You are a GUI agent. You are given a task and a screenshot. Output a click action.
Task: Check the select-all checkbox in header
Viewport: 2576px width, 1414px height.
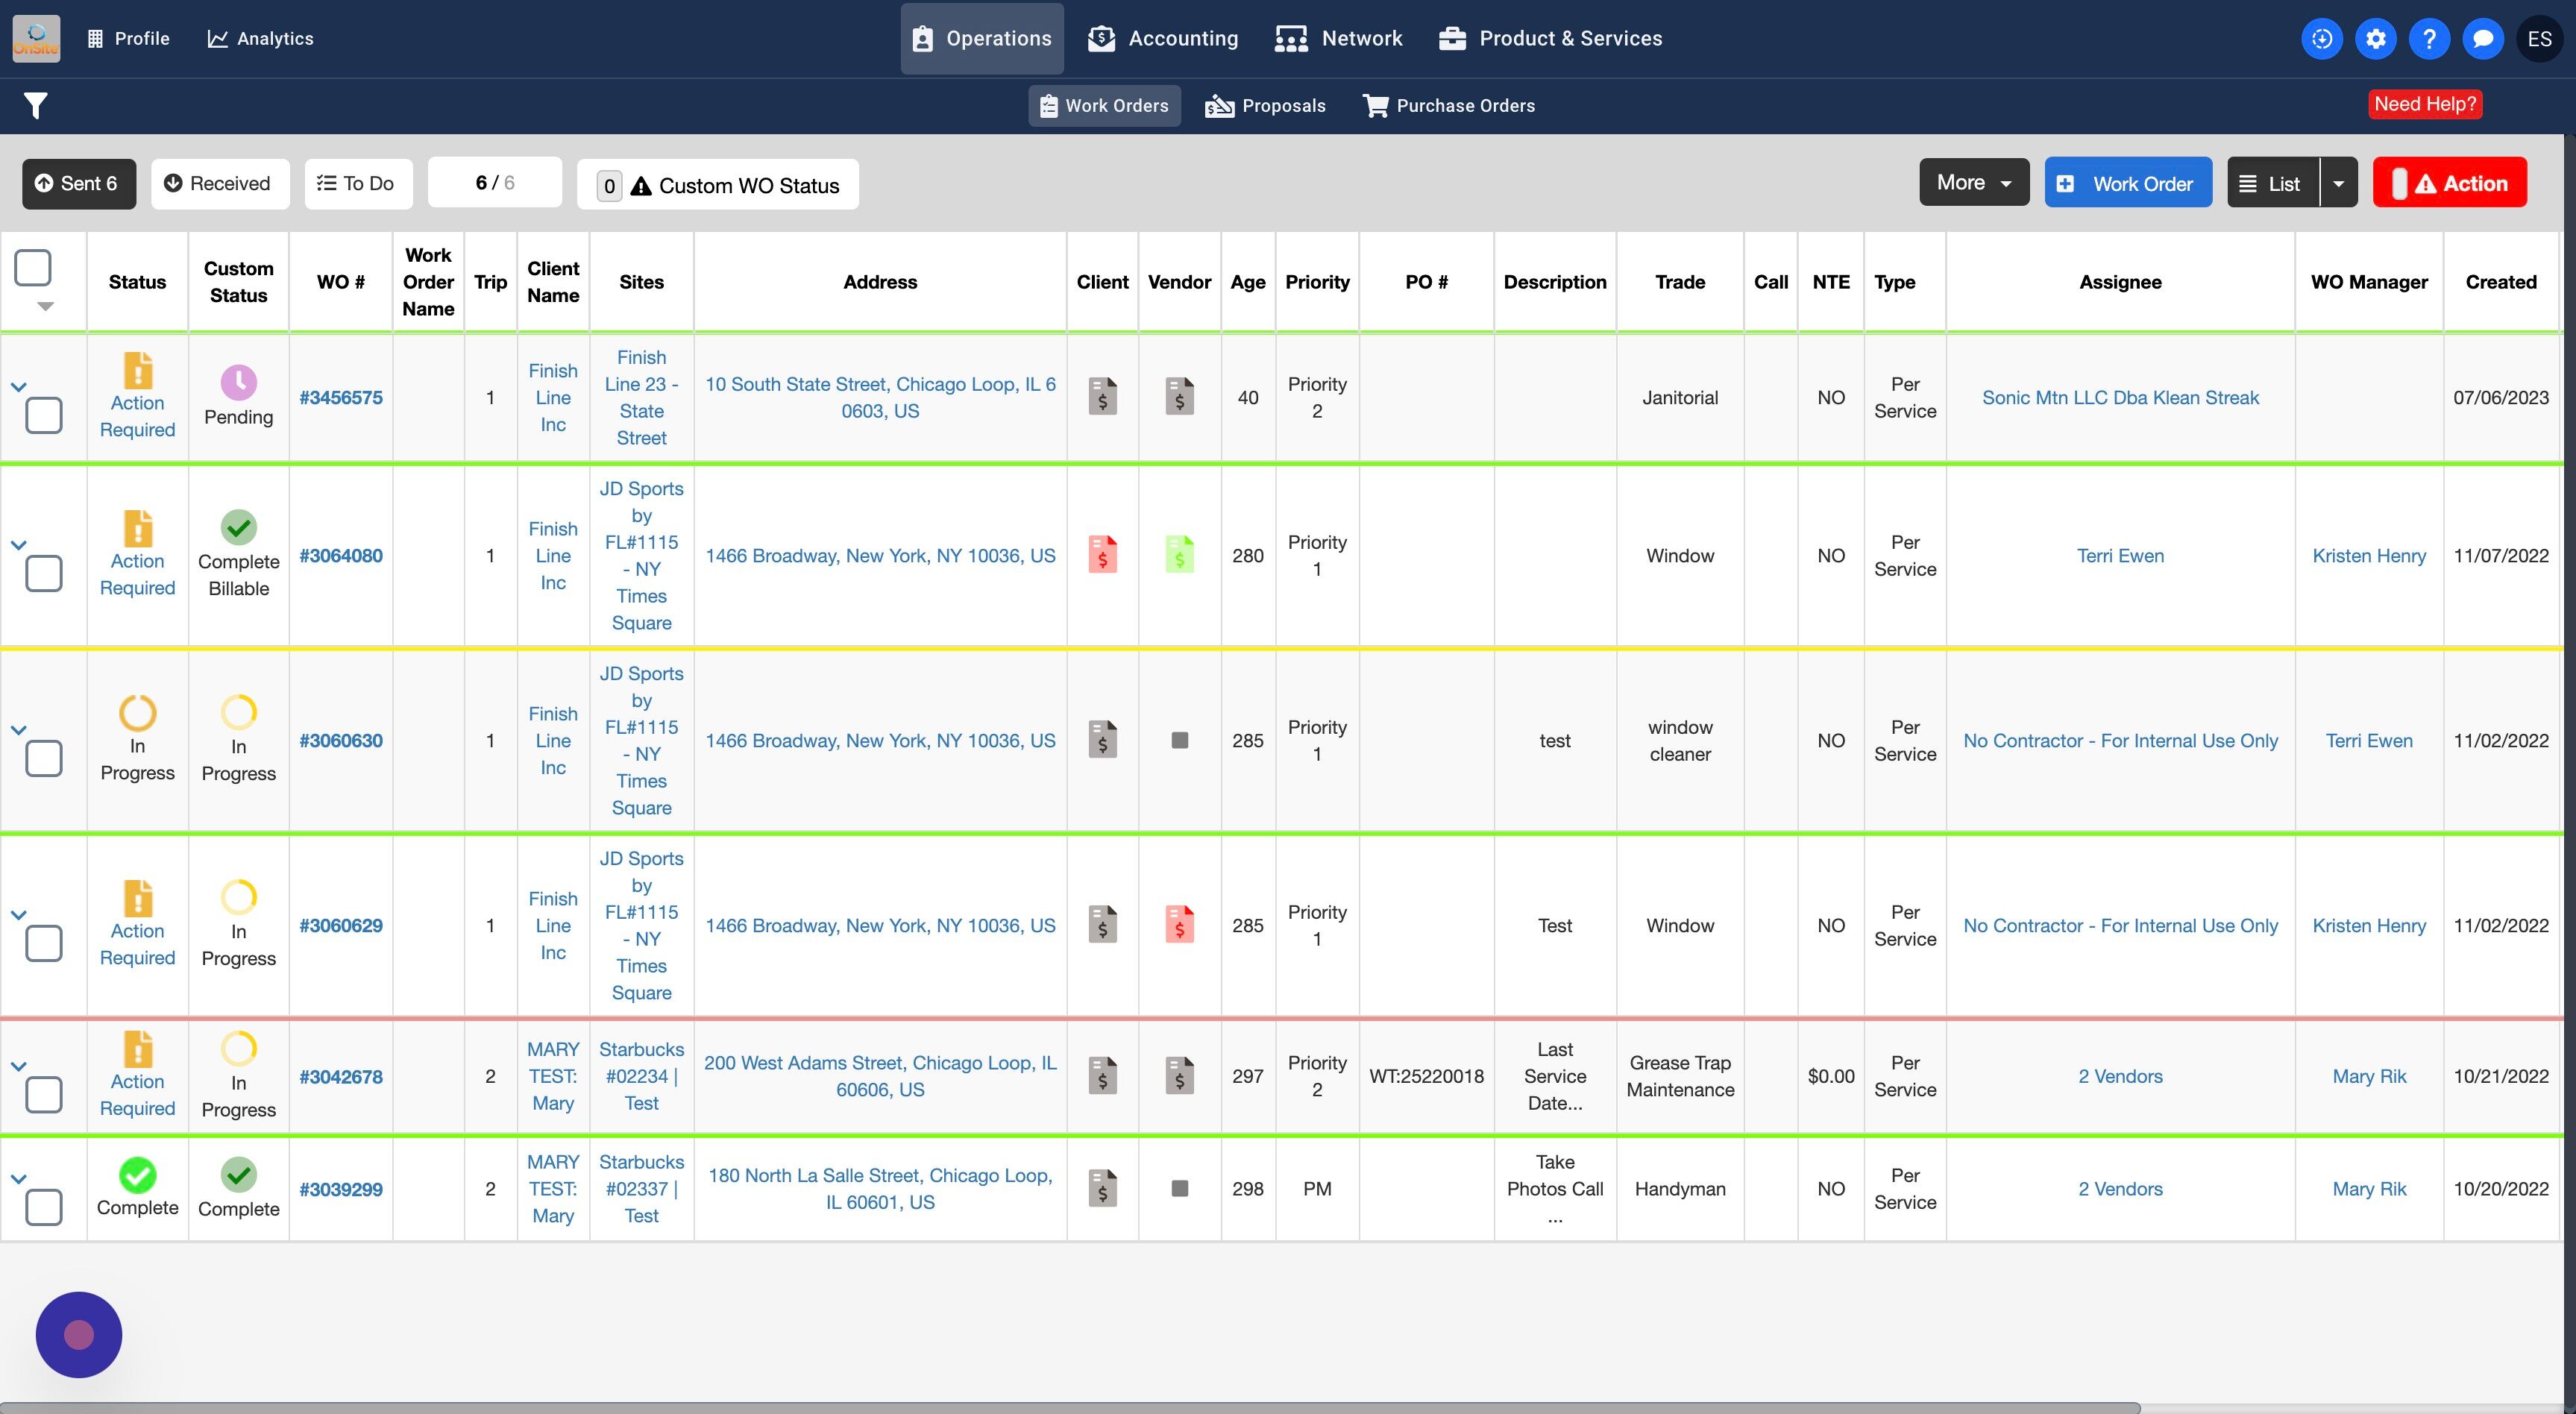point(33,268)
